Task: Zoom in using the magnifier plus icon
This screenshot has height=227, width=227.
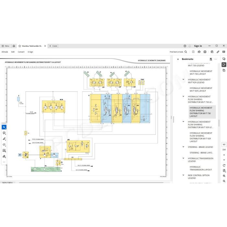Action: coord(224,176)
